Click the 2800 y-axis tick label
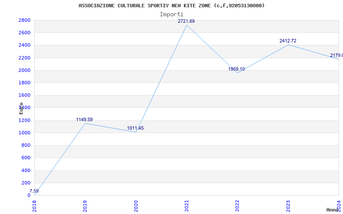The height and width of the screenshot is (214, 343). pos(24,20)
